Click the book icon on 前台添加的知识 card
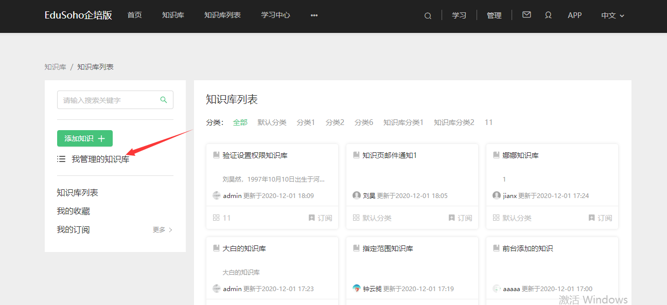Image resolution: width=667 pixels, height=305 pixels. coord(496,248)
